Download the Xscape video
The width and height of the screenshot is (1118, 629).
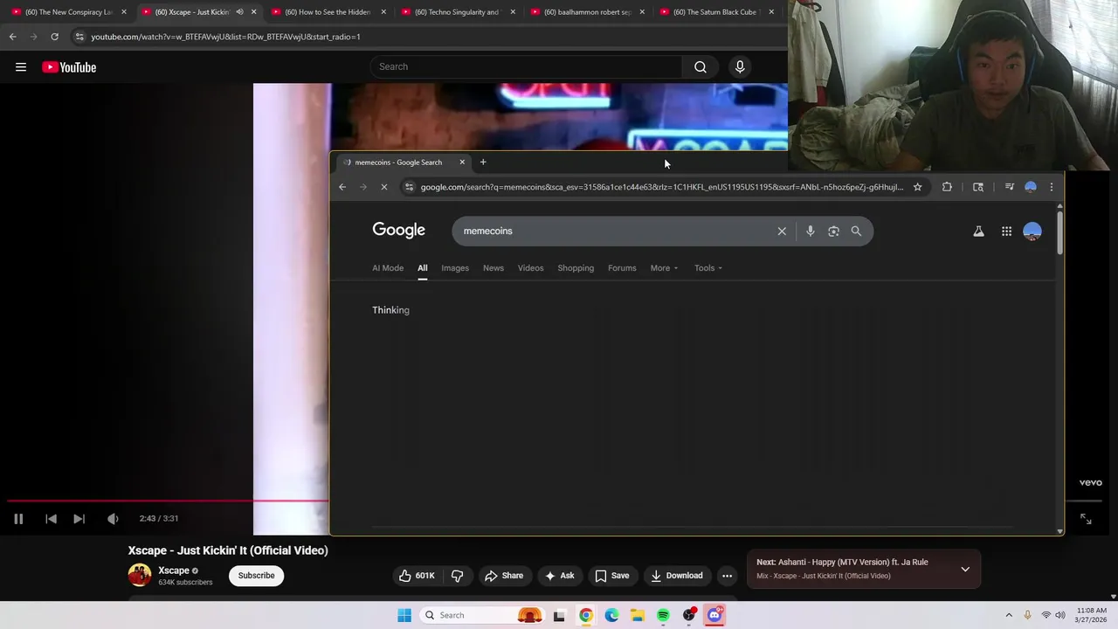pos(677,576)
